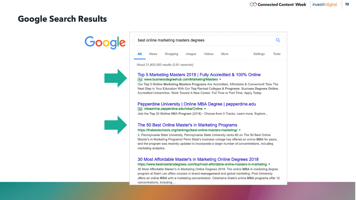
Task: Open the More search menu
Action: pyautogui.click(x=224, y=54)
